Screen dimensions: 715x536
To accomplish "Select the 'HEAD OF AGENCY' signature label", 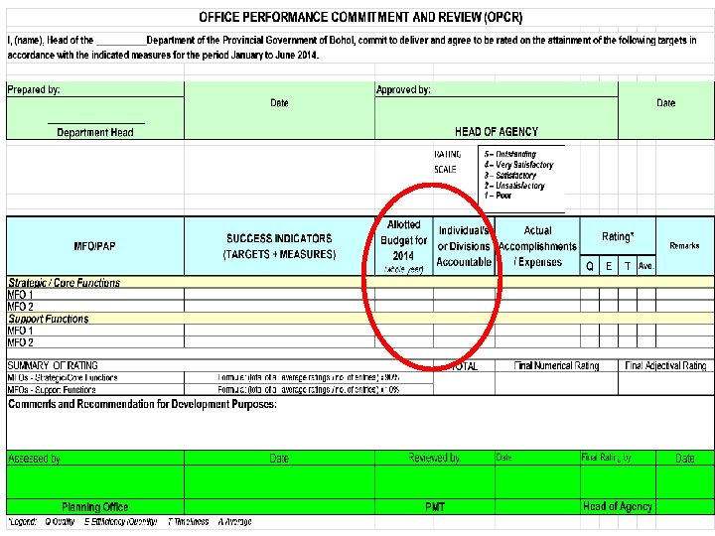I will point(497,132).
